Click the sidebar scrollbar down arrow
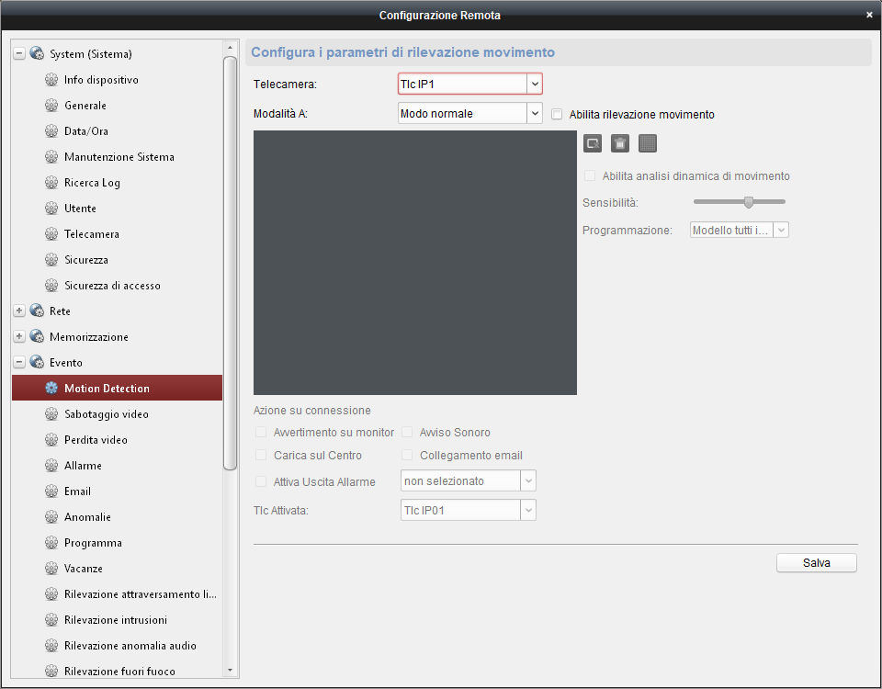Viewport: 882px width, 689px height. (230, 671)
